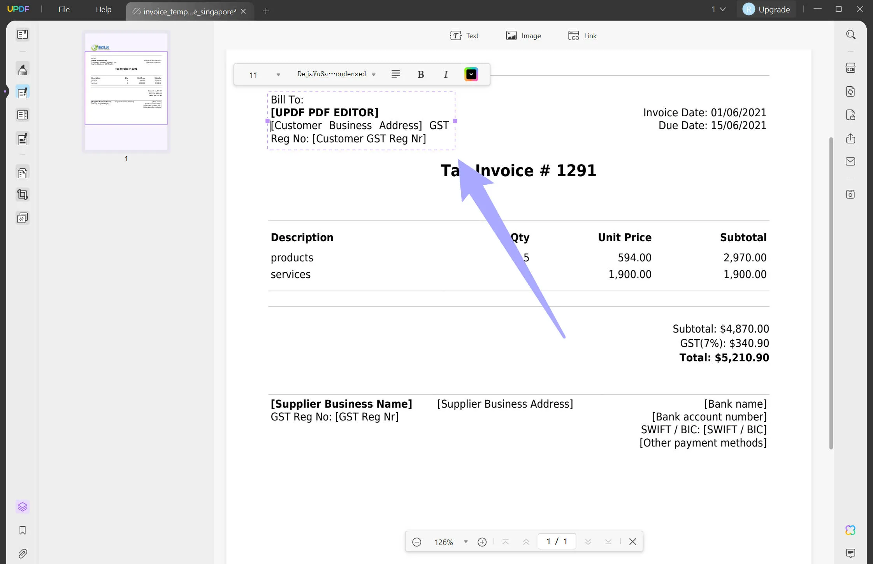The image size is (873, 564).
Task: Run OCR text recognition tool
Action: tap(851, 68)
